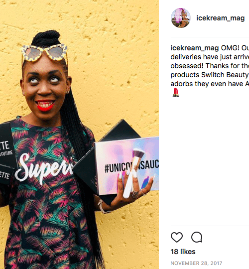Click the silver ring on her finger

point(134,194)
